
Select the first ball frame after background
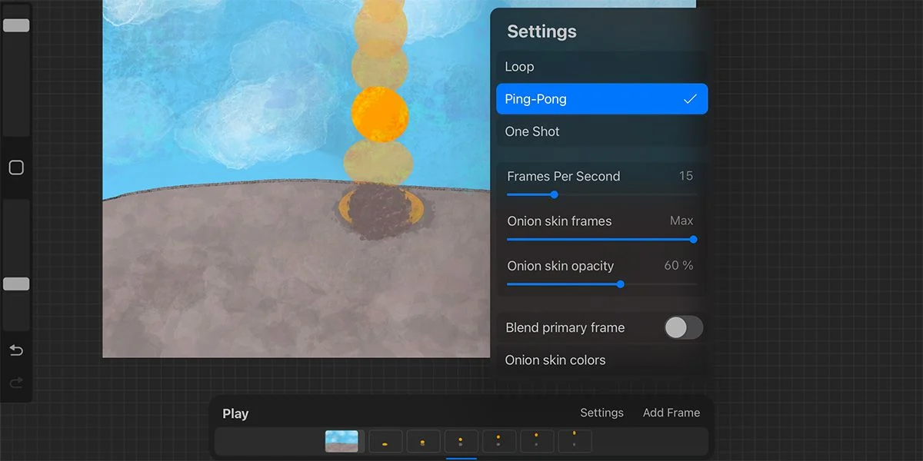(x=385, y=441)
